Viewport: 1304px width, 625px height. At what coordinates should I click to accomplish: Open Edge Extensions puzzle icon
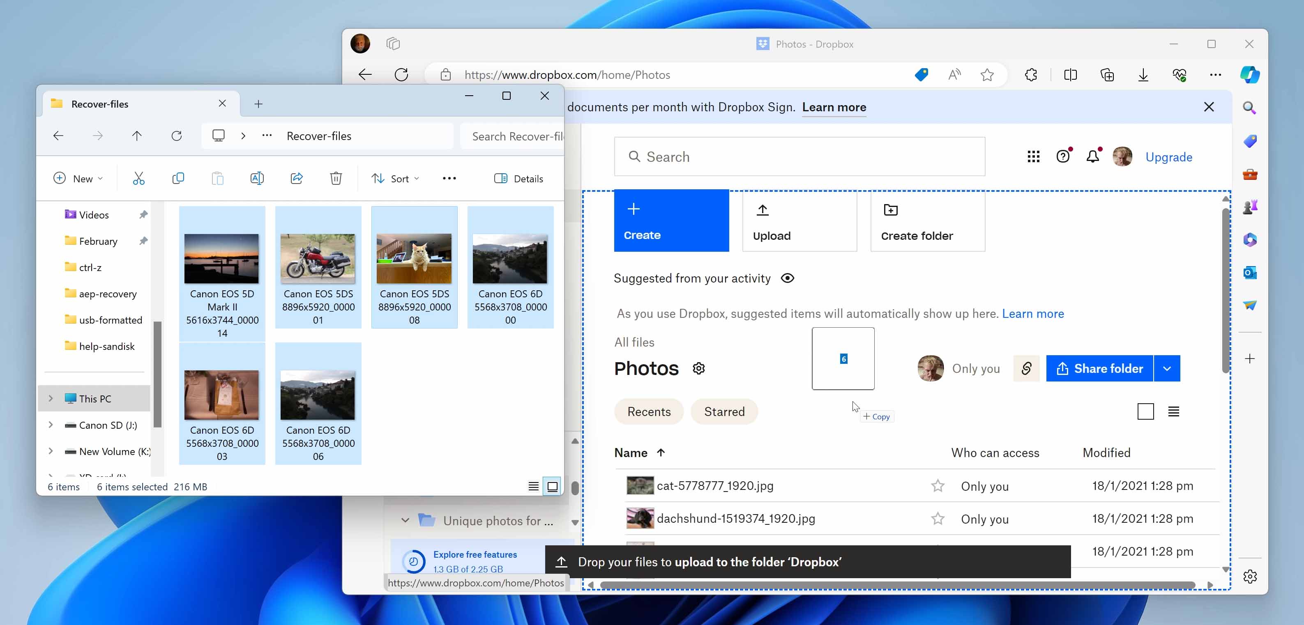tap(1031, 75)
